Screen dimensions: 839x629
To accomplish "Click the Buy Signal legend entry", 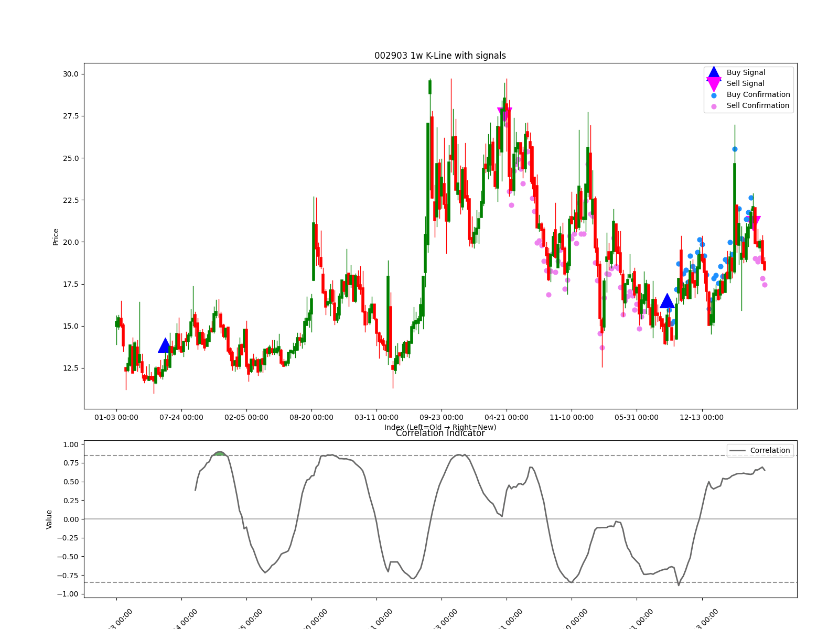I will [749, 72].
